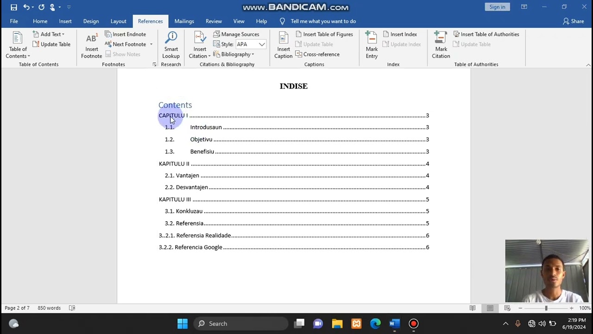The width and height of the screenshot is (593, 334).
Task: Open the Help tab
Action: 261,21
